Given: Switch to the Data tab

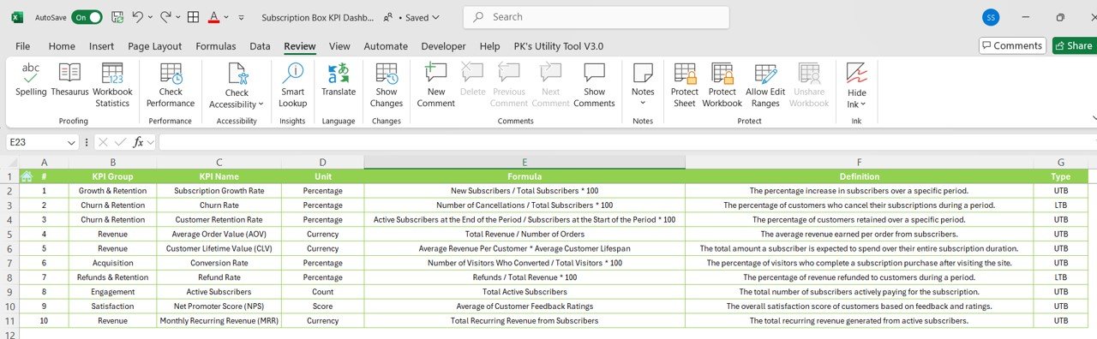Looking at the screenshot, I should tap(261, 46).
